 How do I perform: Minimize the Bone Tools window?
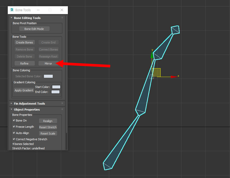[x=38, y=10]
